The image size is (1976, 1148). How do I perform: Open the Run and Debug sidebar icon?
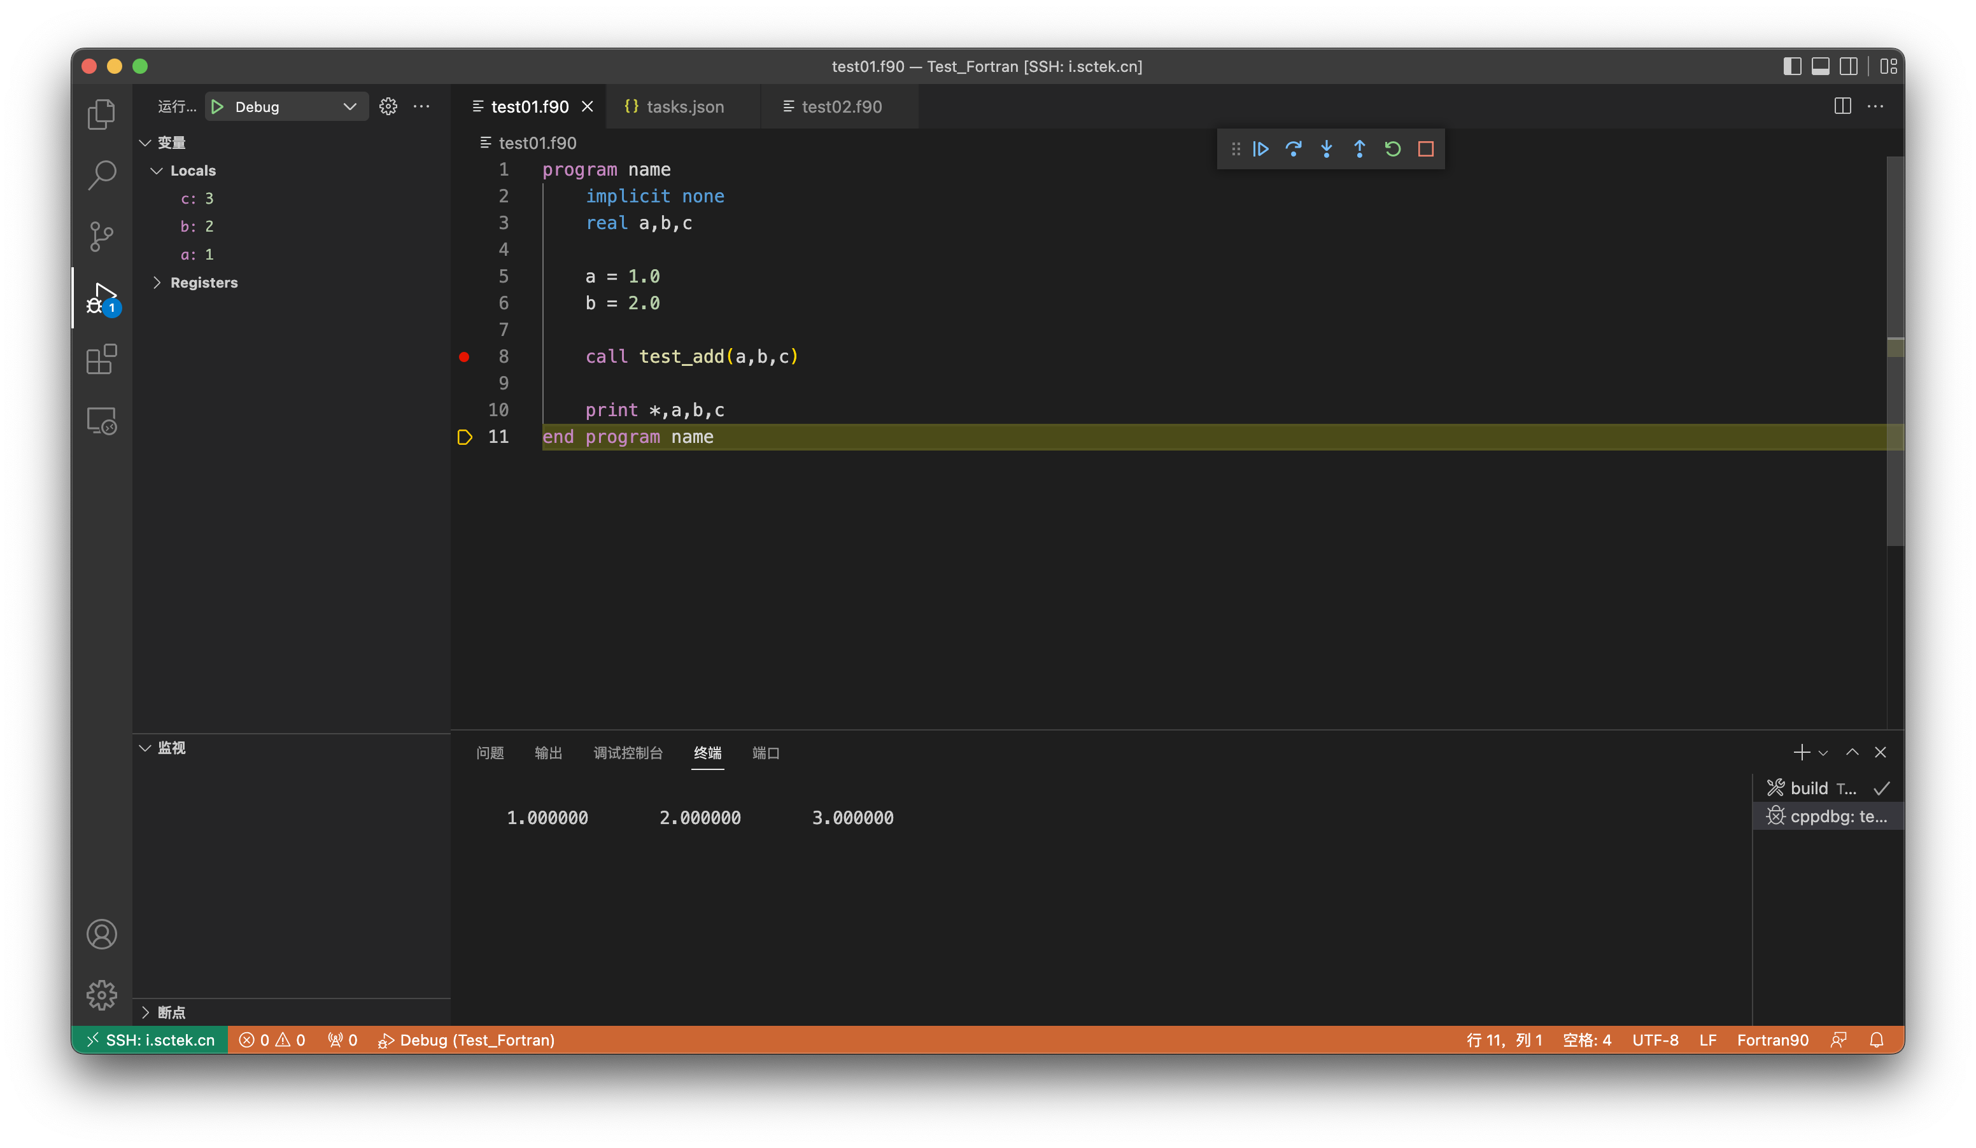102,297
